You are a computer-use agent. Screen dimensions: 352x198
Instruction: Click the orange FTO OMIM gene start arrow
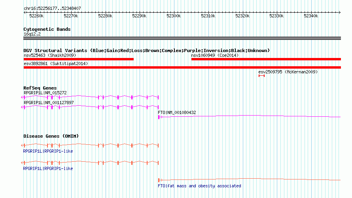click(x=160, y=180)
